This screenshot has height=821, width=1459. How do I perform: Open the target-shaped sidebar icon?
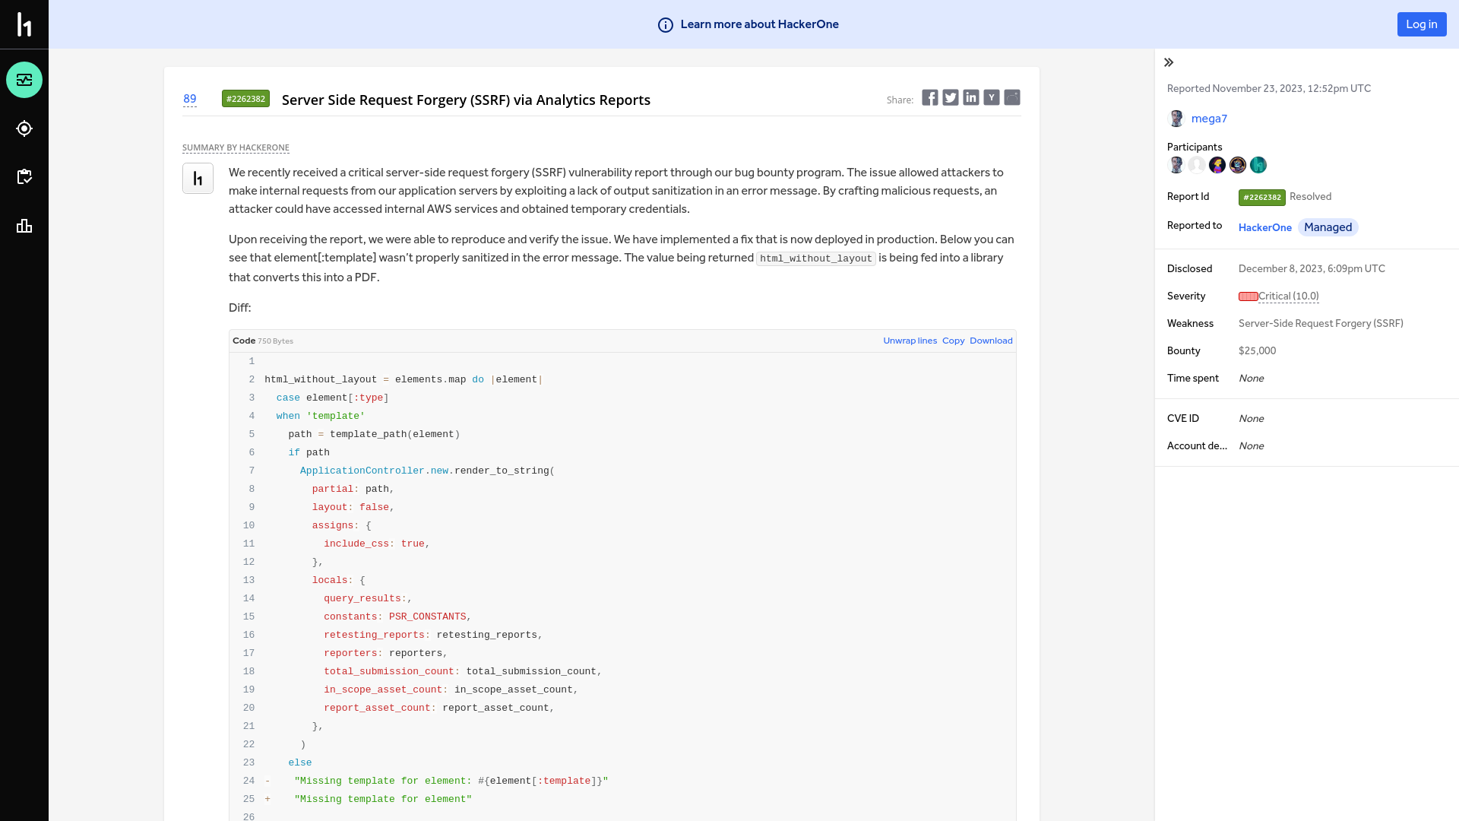pyautogui.click(x=24, y=128)
